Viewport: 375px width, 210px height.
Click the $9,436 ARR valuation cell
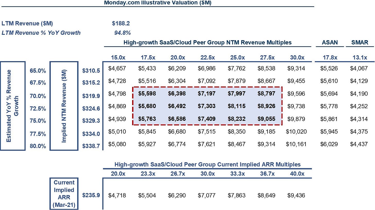pyautogui.click(x=296, y=195)
